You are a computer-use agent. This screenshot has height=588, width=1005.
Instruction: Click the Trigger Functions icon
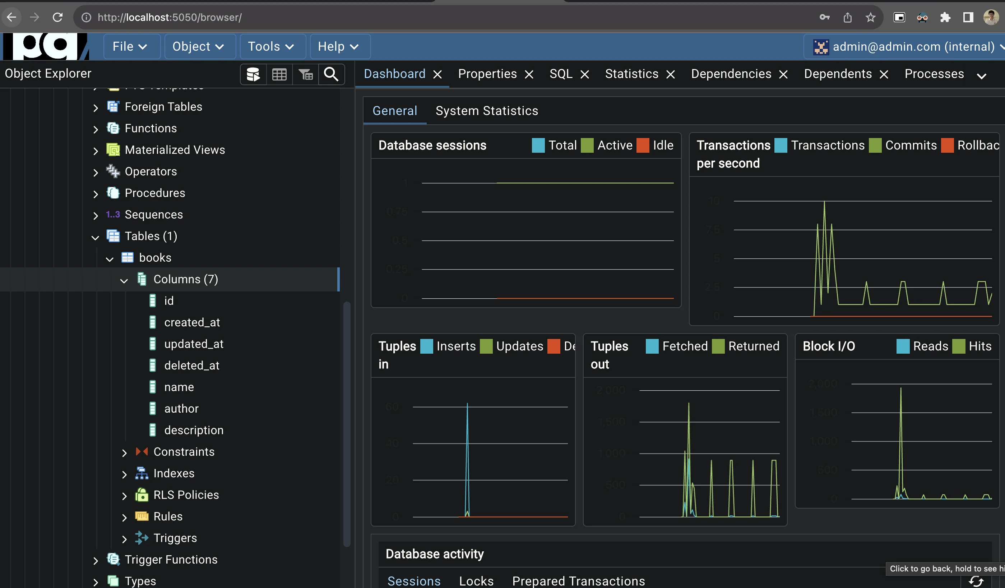click(113, 559)
